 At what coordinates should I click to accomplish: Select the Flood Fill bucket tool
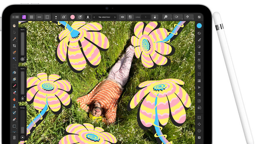[x=14, y=73]
